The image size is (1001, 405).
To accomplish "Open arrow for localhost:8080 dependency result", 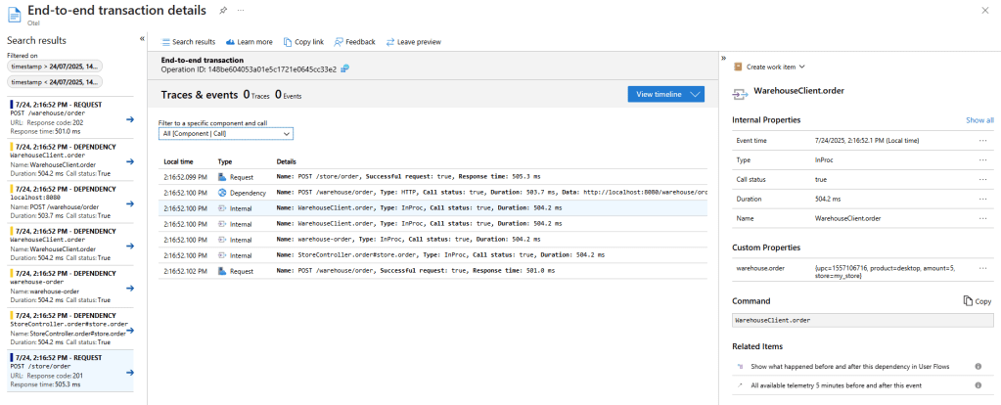I will [x=130, y=202].
